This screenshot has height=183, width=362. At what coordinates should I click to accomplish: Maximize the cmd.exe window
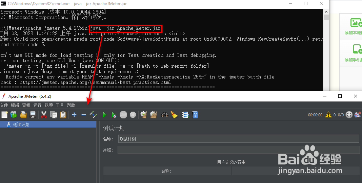pos(306,3)
